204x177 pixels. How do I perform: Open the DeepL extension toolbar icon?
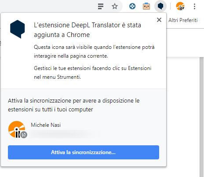pyautogui.click(x=160, y=6)
